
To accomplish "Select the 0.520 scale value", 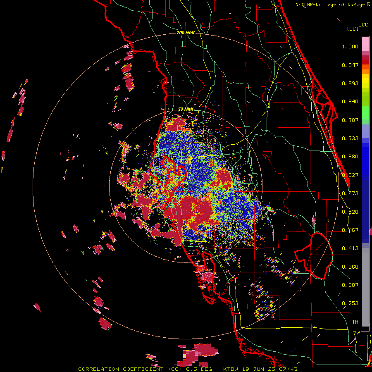I will (350, 212).
